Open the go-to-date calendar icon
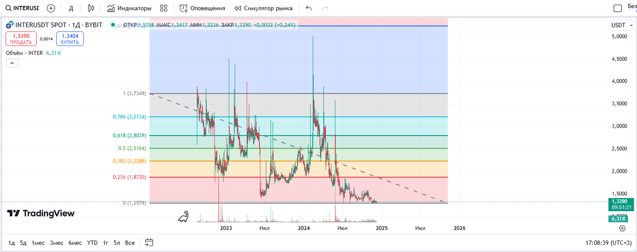 pos(149,242)
